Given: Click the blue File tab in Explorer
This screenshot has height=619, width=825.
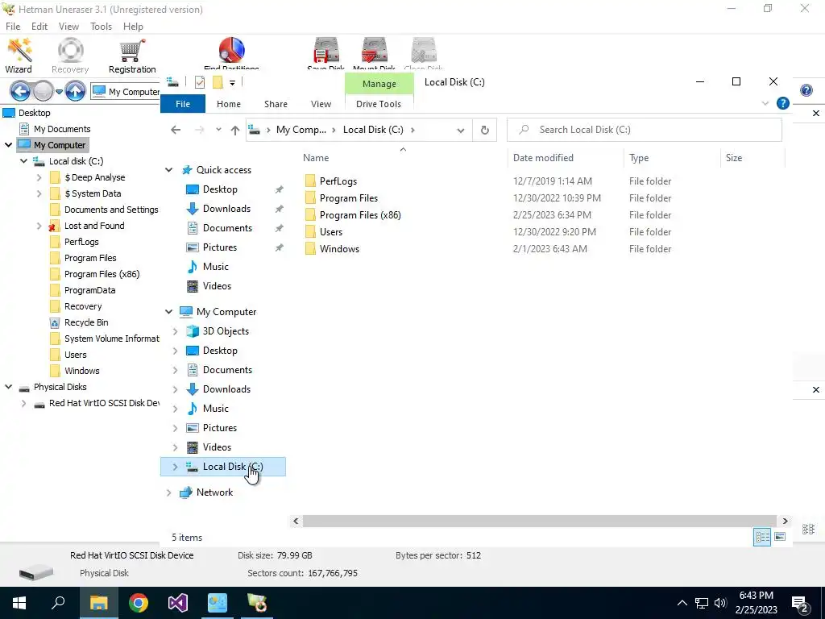Looking at the screenshot, I should click(x=183, y=104).
